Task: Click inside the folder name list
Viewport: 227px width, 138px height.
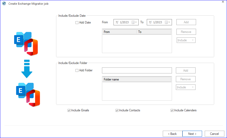Action: pyautogui.click(x=137, y=91)
